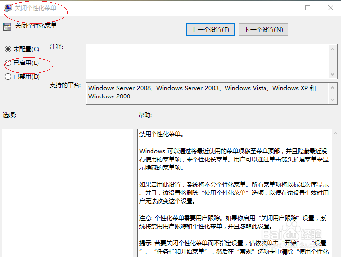Click inside the 注释 comment text box
The height and width of the screenshot is (257, 341).
point(207,62)
